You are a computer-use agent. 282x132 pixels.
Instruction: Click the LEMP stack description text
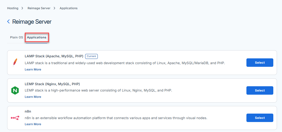click(98, 90)
